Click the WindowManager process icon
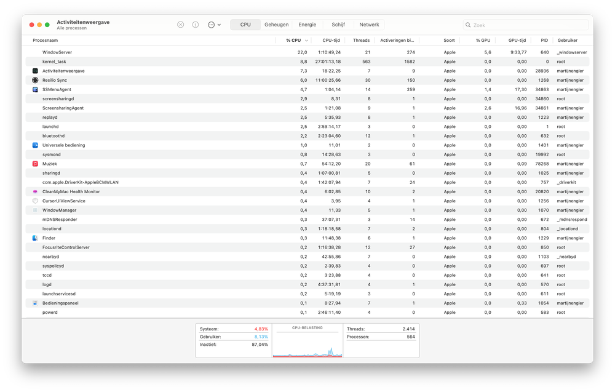 [x=35, y=210]
